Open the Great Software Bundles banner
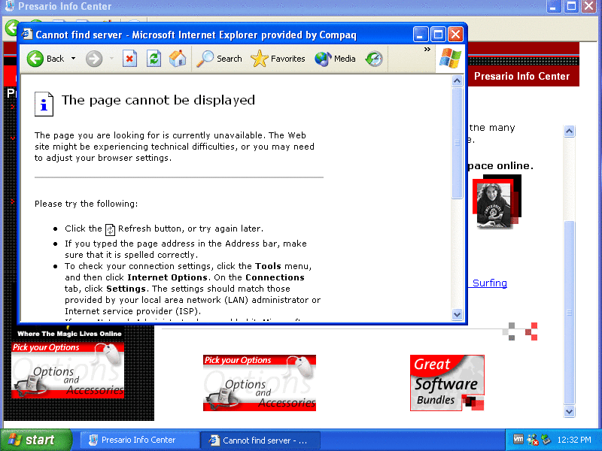Viewport: 602px width, 451px height. (x=447, y=383)
